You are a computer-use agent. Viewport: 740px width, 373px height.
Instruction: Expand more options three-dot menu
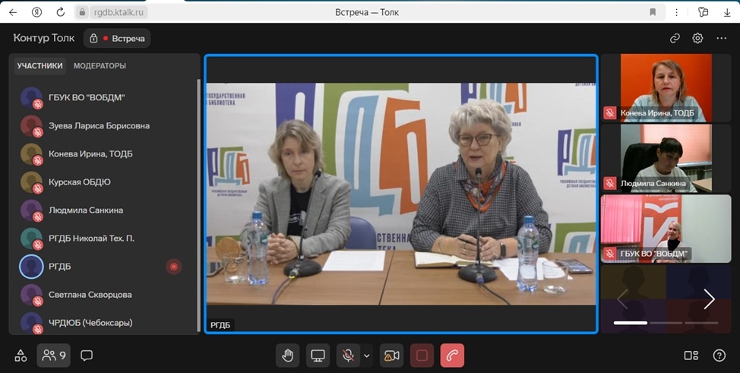[721, 38]
